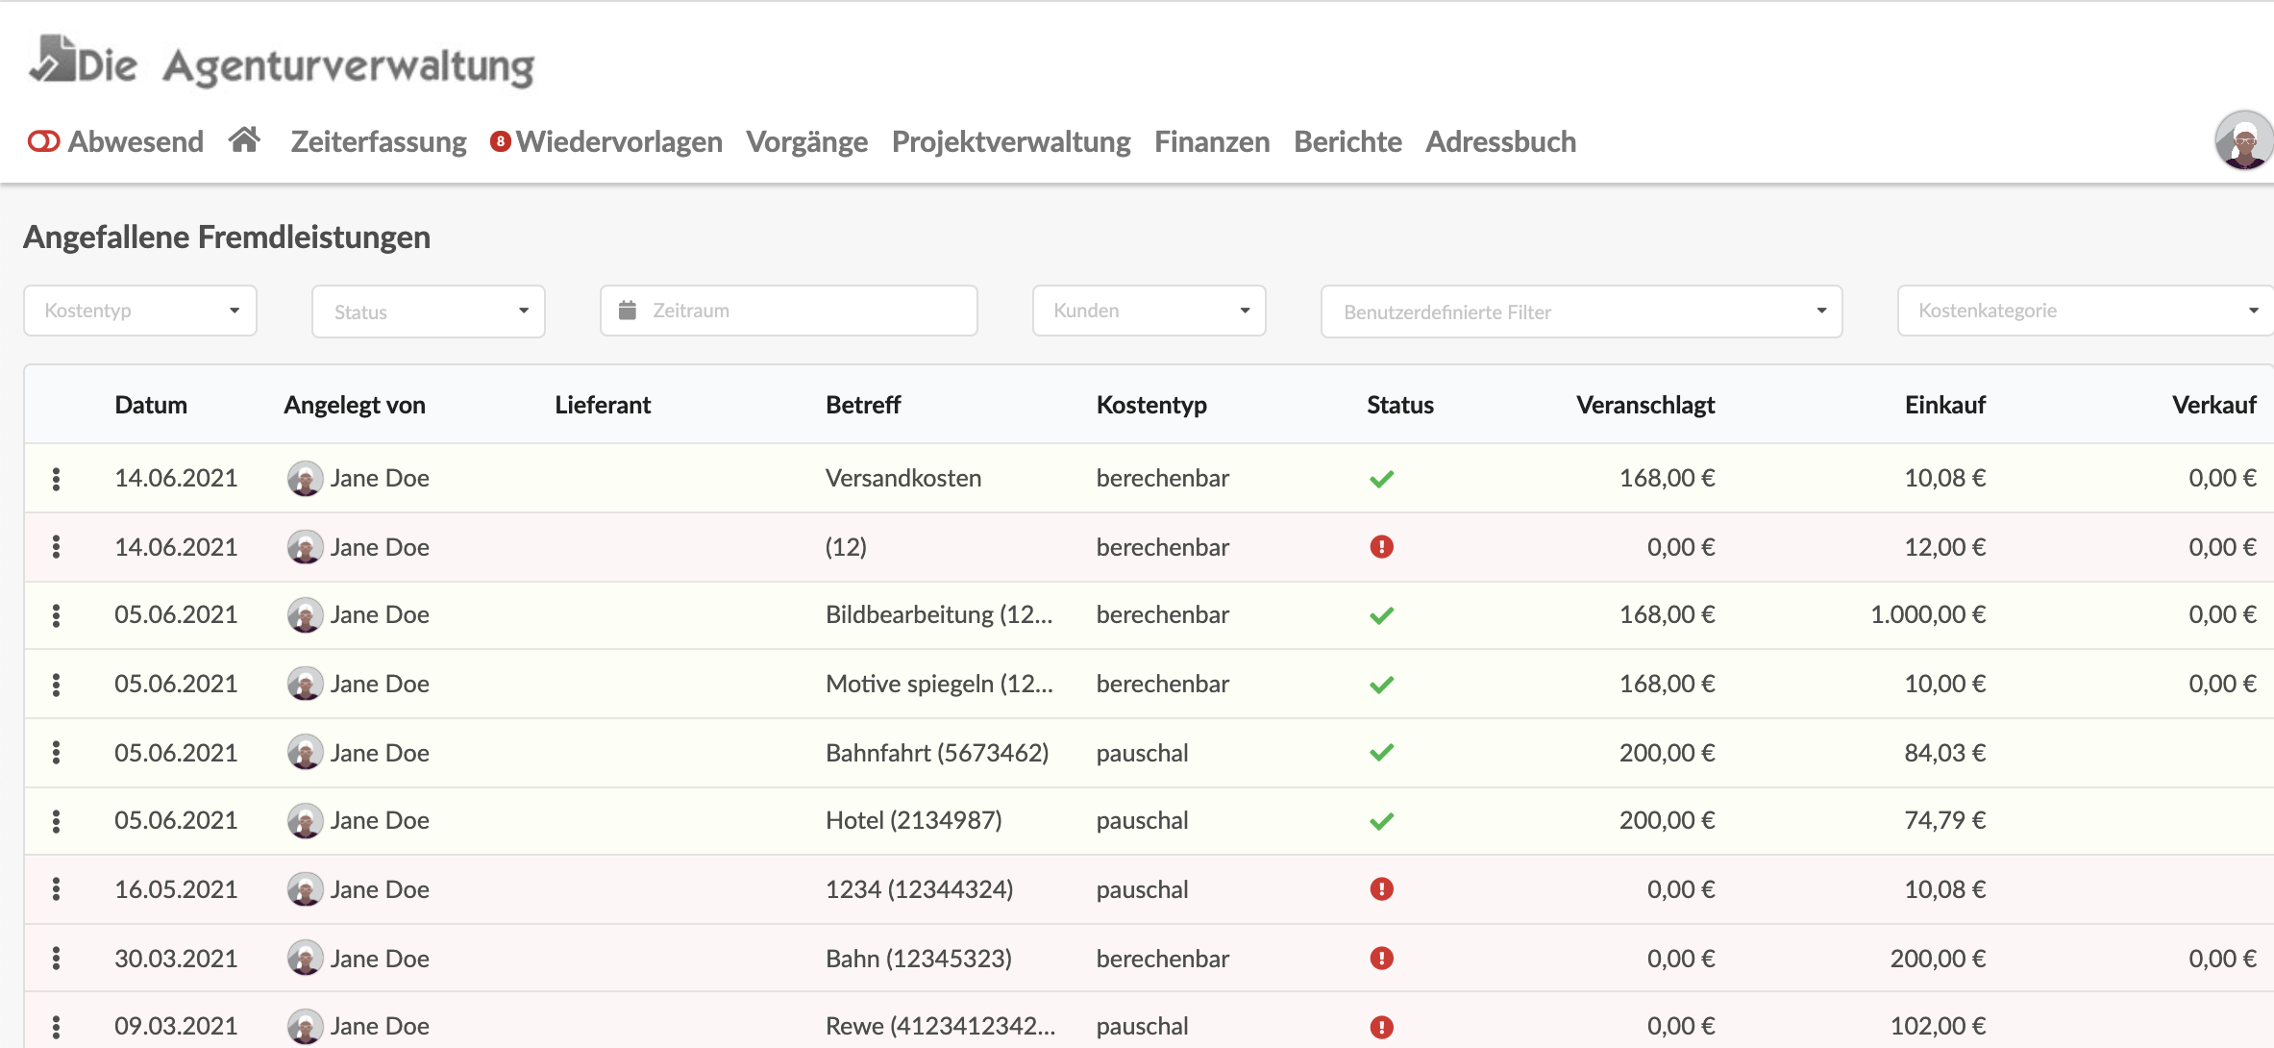Open row menu for Versandkosten entry
The width and height of the screenshot is (2274, 1048).
(56, 478)
